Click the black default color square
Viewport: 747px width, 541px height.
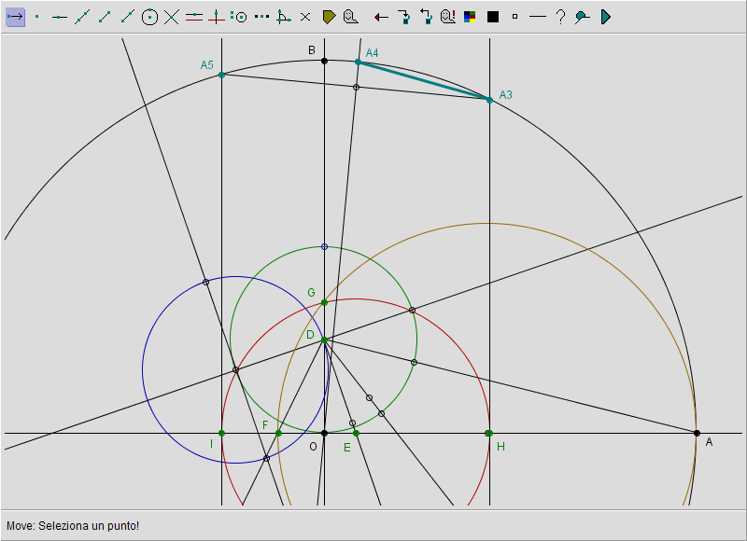(x=493, y=17)
